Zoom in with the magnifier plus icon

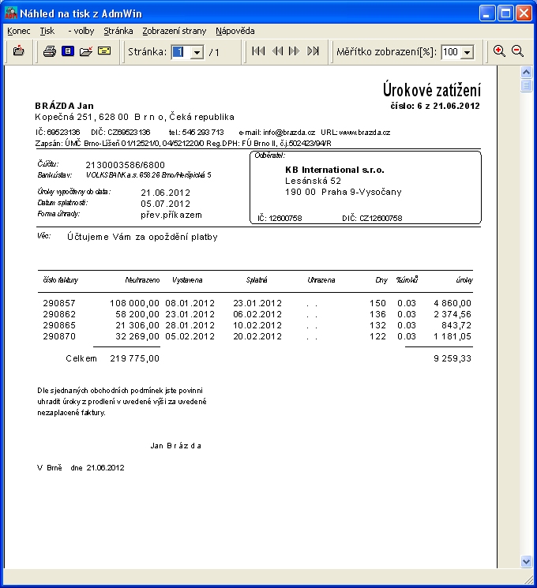coord(499,51)
